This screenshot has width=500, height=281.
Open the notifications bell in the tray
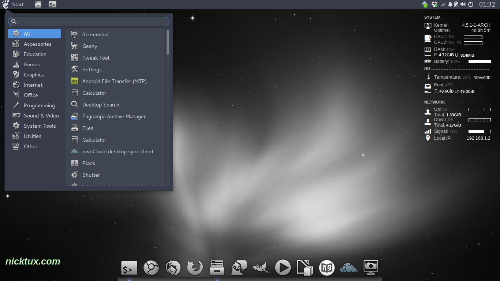coord(450,4)
